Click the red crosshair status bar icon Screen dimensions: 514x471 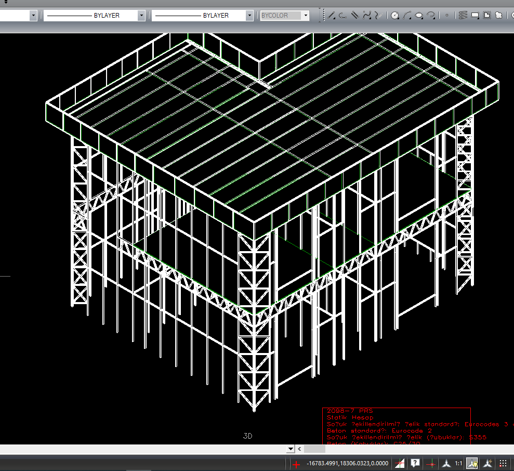(296, 464)
